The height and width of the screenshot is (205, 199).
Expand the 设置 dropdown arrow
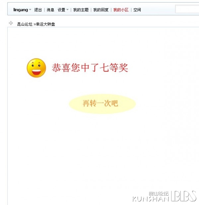coord(67,10)
